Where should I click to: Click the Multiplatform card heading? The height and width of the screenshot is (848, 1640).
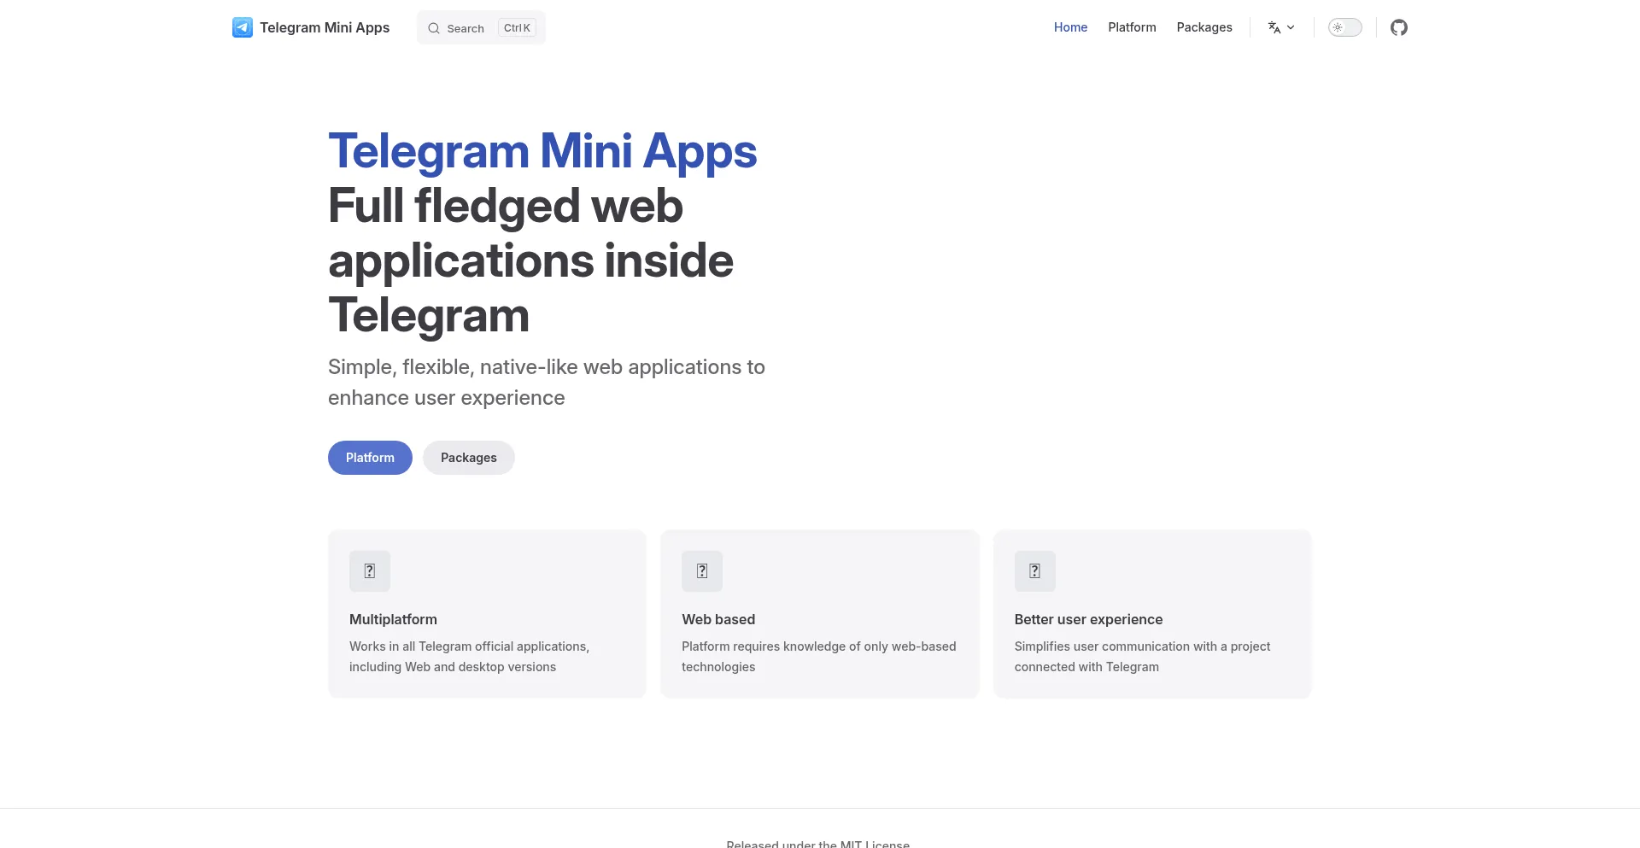393,619
